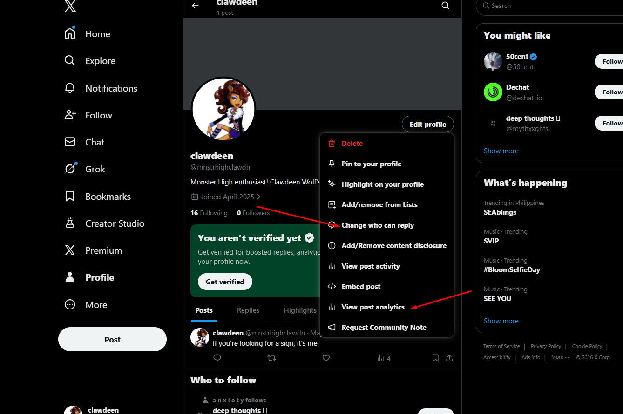The width and height of the screenshot is (623, 414).
Task: Expand Joined April 2025 chevron
Action: point(259,197)
